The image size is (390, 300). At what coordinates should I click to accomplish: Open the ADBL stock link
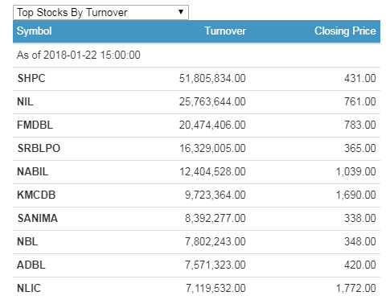click(x=31, y=265)
